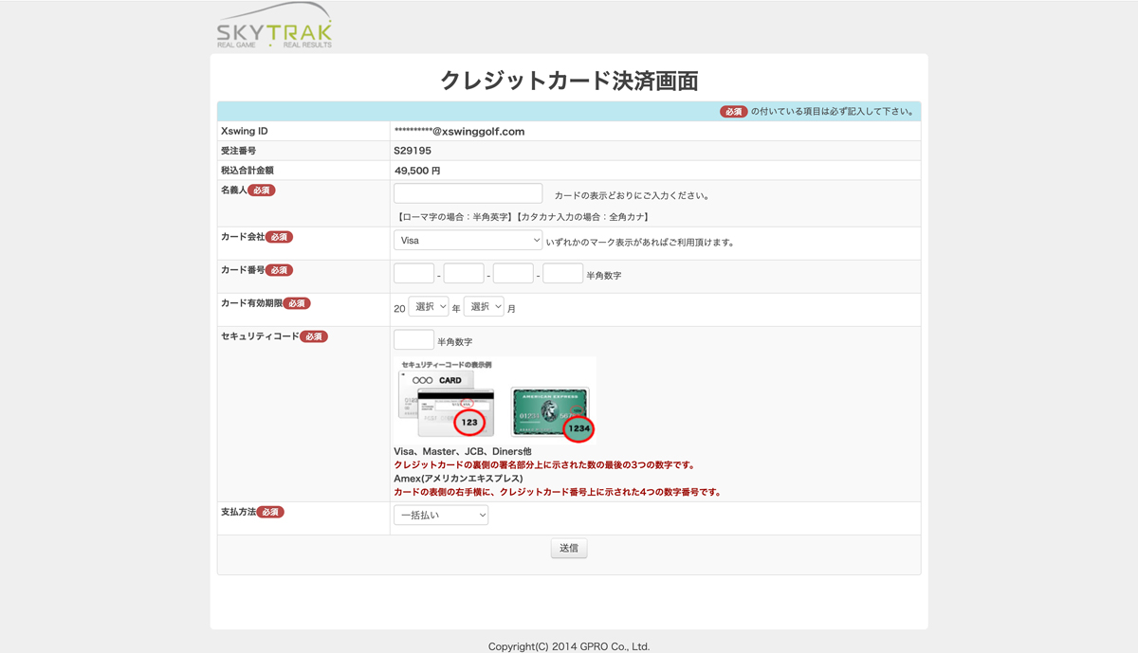Click the circled 1234 Amex code example
Screen dimensions: 1138x653
pyautogui.click(x=578, y=428)
